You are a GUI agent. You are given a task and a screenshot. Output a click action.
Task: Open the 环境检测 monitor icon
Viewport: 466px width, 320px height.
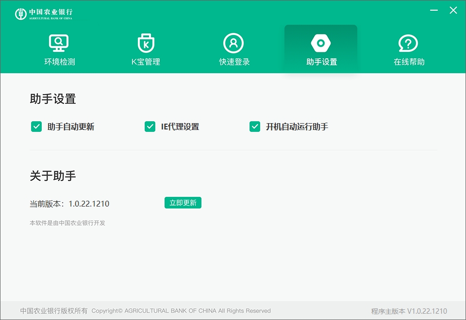click(x=59, y=43)
